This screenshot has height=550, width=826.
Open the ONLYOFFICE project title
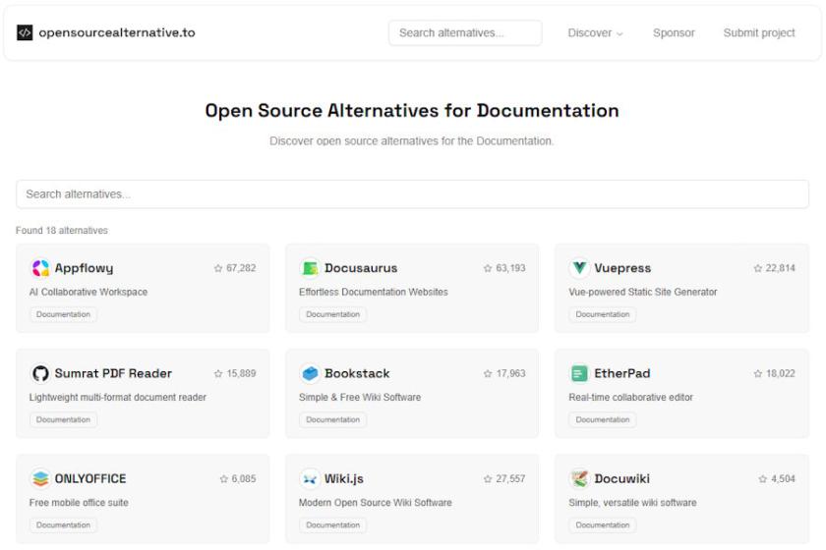tap(90, 478)
